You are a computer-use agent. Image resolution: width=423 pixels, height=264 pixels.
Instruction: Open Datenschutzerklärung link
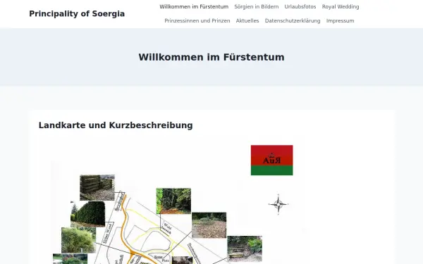click(x=293, y=20)
